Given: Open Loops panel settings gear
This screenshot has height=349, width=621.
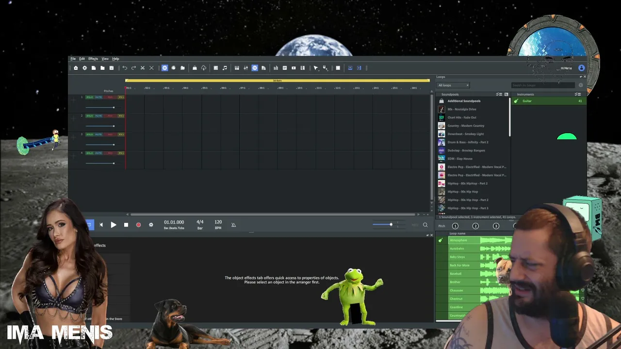Looking at the screenshot, I should click(581, 85).
